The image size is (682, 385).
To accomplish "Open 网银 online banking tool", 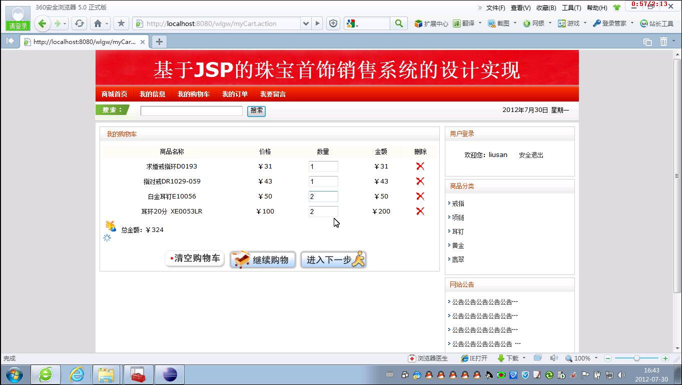I will [533, 23].
